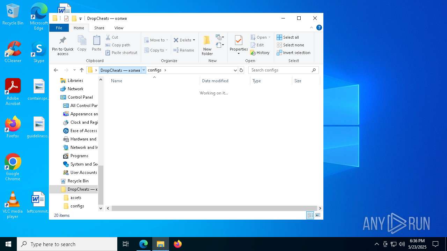Select Recycle Bin in navigation pane
Screen dimensions: 447x251
[78, 181]
